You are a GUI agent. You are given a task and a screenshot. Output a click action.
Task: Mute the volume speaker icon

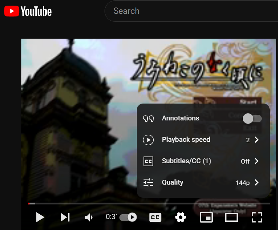(x=89, y=217)
